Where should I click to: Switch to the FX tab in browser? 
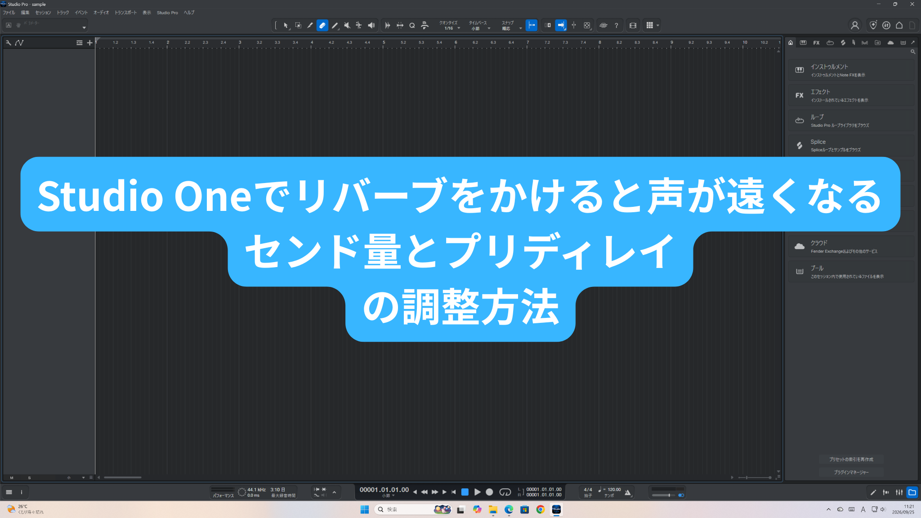(x=816, y=43)
